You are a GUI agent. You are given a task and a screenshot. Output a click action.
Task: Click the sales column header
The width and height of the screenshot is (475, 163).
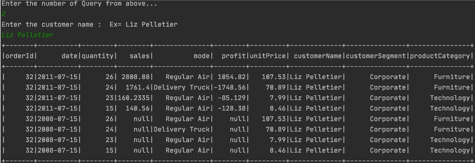[140, 56]
